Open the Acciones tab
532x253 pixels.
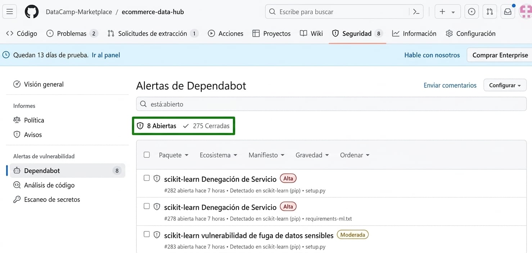click(x=226, y=33)
